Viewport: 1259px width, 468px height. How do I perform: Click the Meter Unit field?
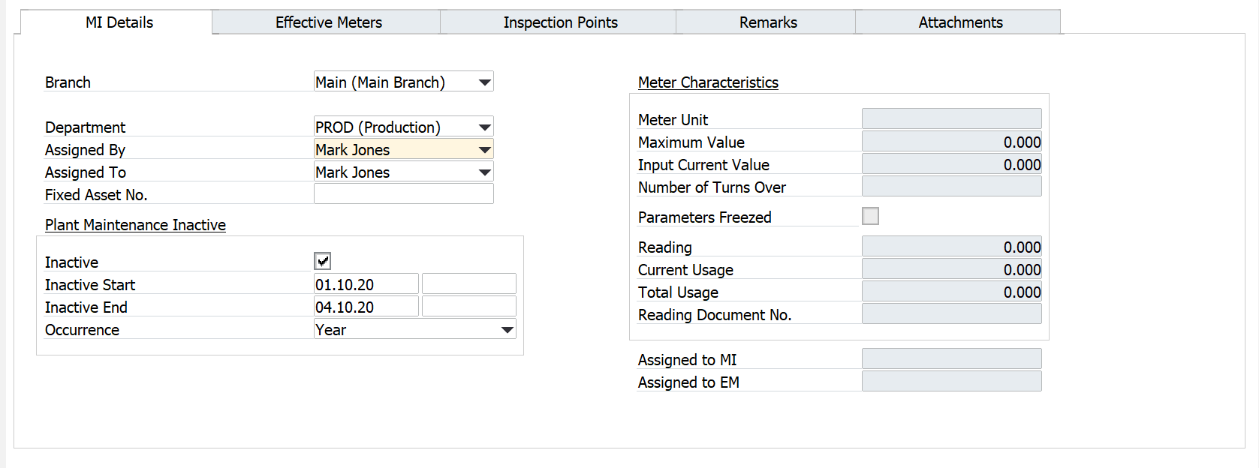tap(951, 119)
